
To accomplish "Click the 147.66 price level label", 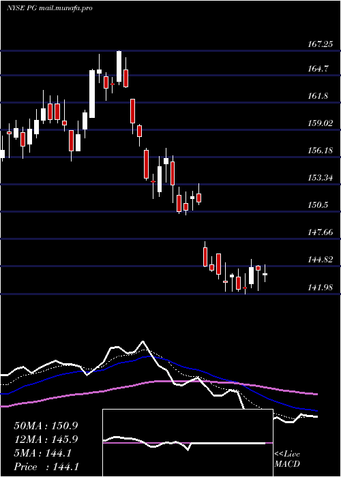I will pyautogui.click(x=320, y=232).
